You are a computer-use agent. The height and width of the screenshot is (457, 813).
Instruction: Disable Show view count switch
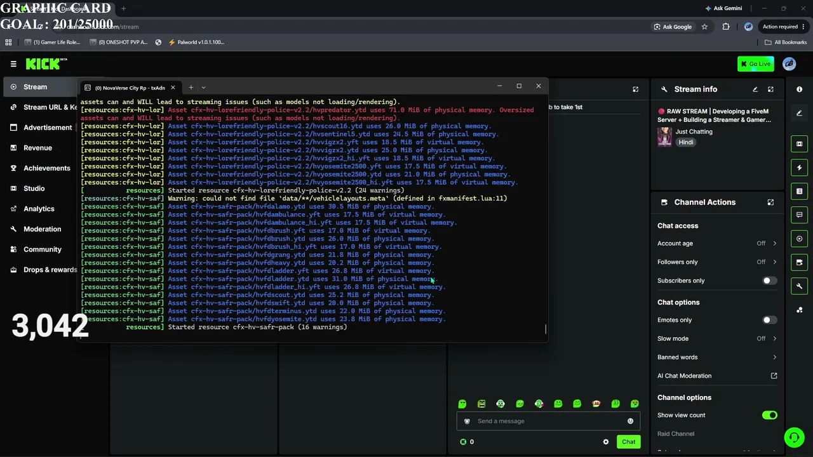pyautogui.click(x=769, y=415)
